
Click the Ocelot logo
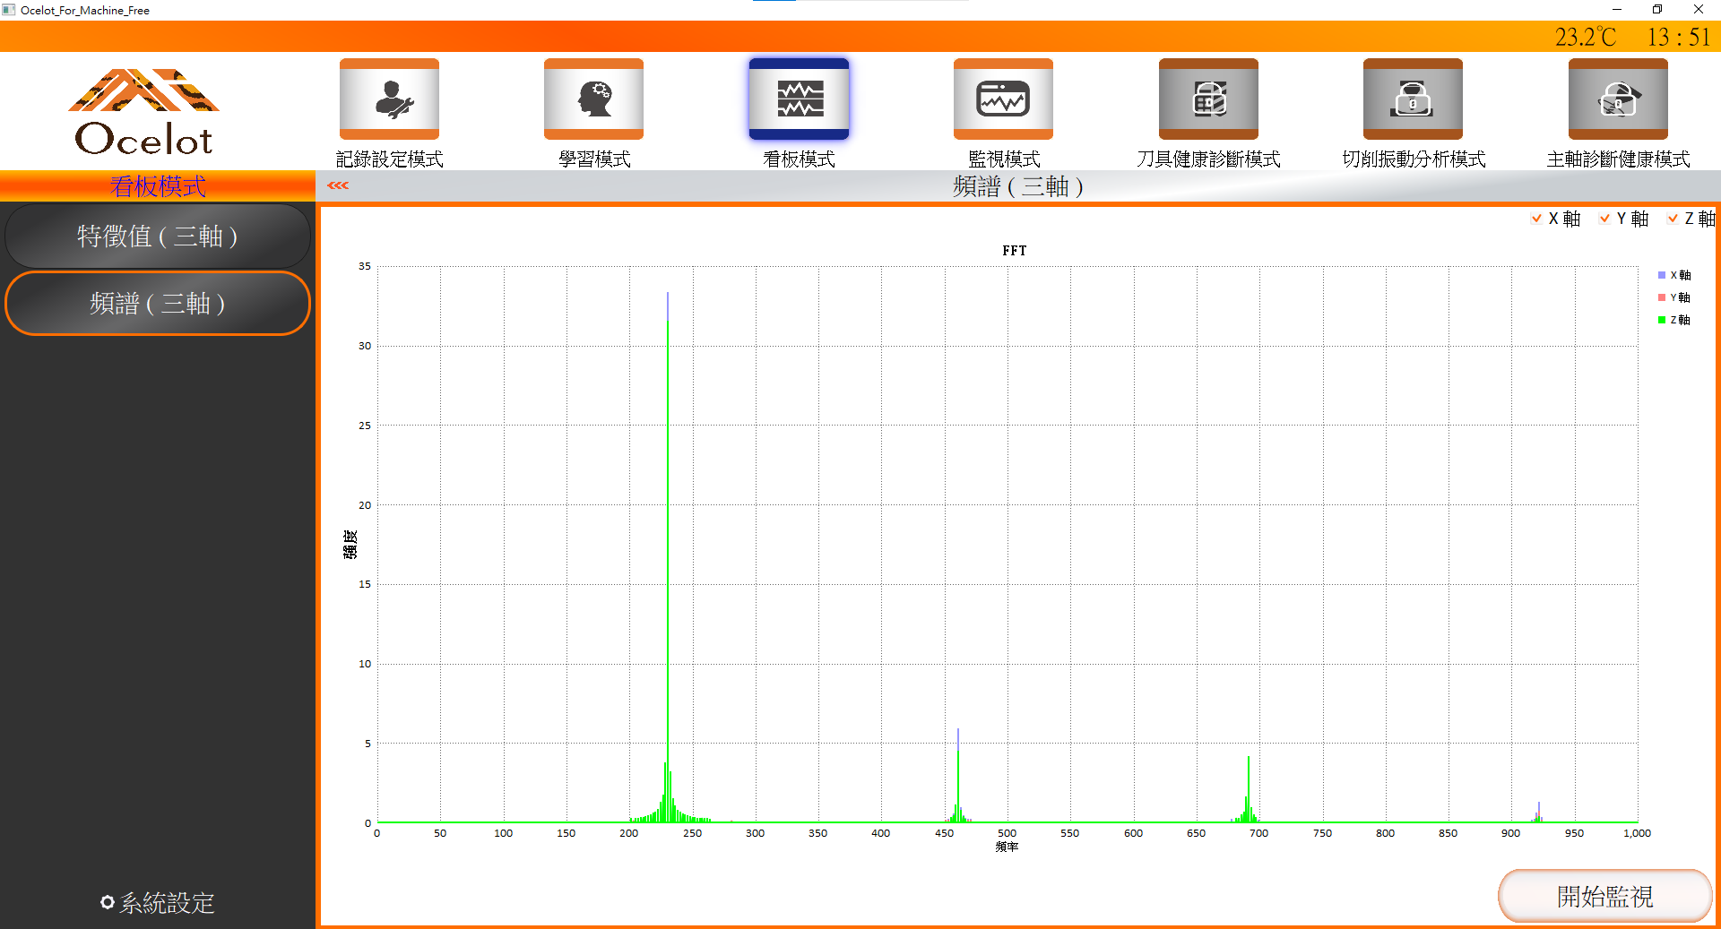coord(143,112)
